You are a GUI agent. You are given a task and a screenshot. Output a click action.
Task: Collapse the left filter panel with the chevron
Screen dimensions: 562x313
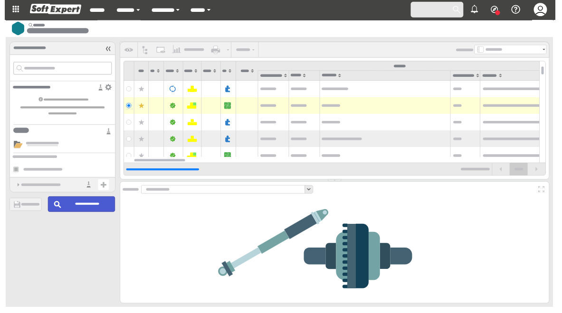coord(108,48)
